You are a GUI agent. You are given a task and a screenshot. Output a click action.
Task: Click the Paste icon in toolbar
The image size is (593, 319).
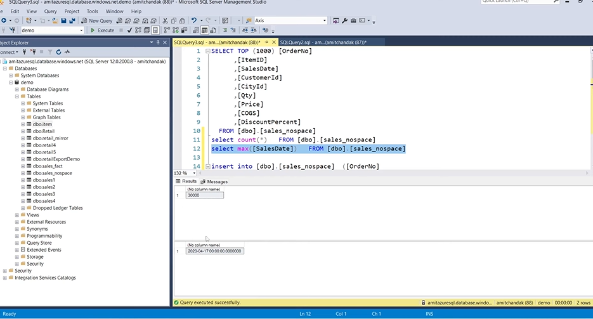(182, 21)
